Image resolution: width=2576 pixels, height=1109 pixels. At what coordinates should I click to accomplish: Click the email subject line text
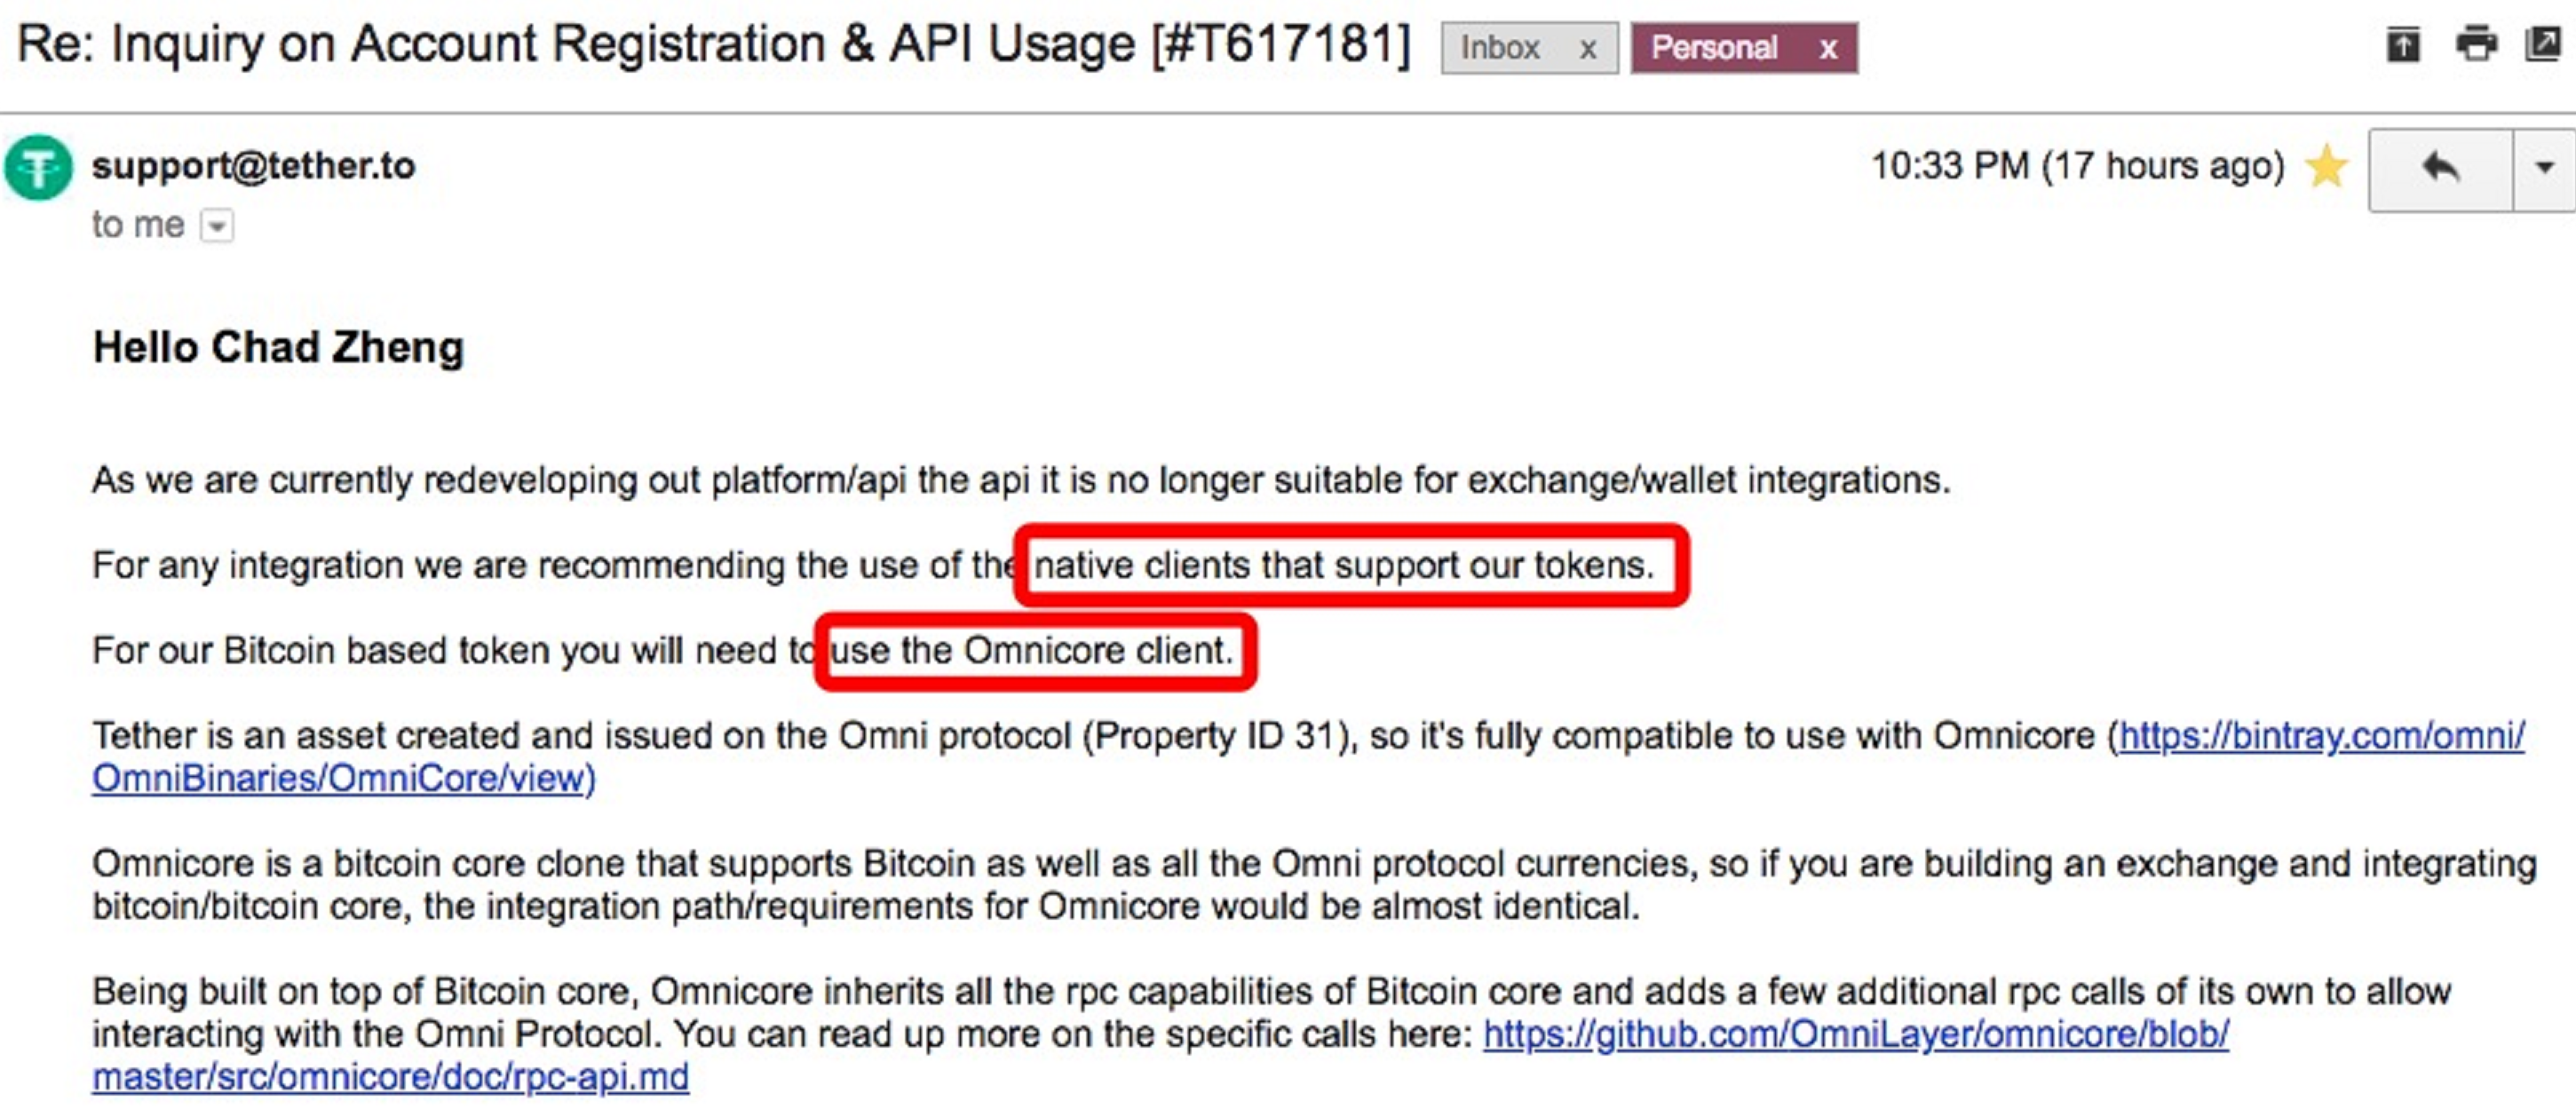(713, 45)
